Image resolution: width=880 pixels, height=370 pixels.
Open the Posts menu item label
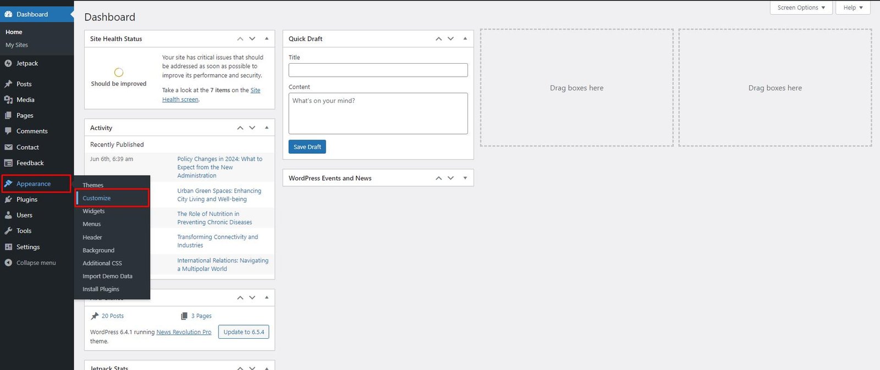click(24, 84)
